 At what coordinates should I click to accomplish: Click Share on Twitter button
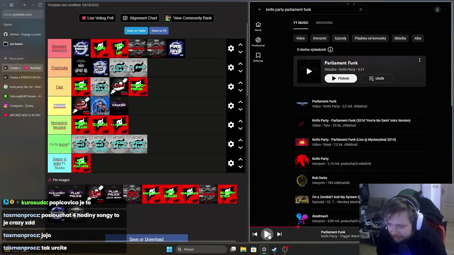click(x=136, y=31)
